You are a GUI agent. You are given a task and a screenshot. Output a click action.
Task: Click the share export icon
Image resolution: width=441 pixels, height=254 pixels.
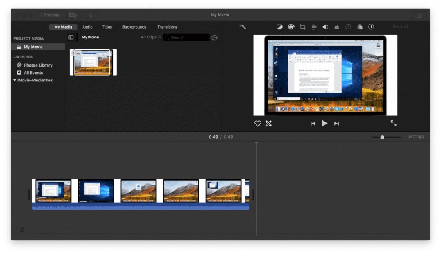click(419, 15)
